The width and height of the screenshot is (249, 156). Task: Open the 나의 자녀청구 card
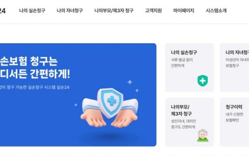tap(234, 68)
